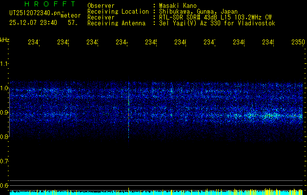307x195 pixels.
Task: Click the count value 57 beside the timestamp
Action: coord(72,23)
